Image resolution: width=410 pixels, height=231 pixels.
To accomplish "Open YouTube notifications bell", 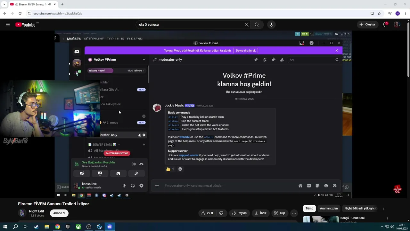I will click(385, 24).
